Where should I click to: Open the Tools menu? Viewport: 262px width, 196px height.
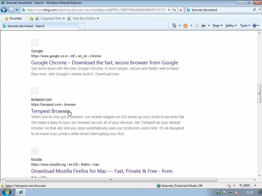point(245,26)
